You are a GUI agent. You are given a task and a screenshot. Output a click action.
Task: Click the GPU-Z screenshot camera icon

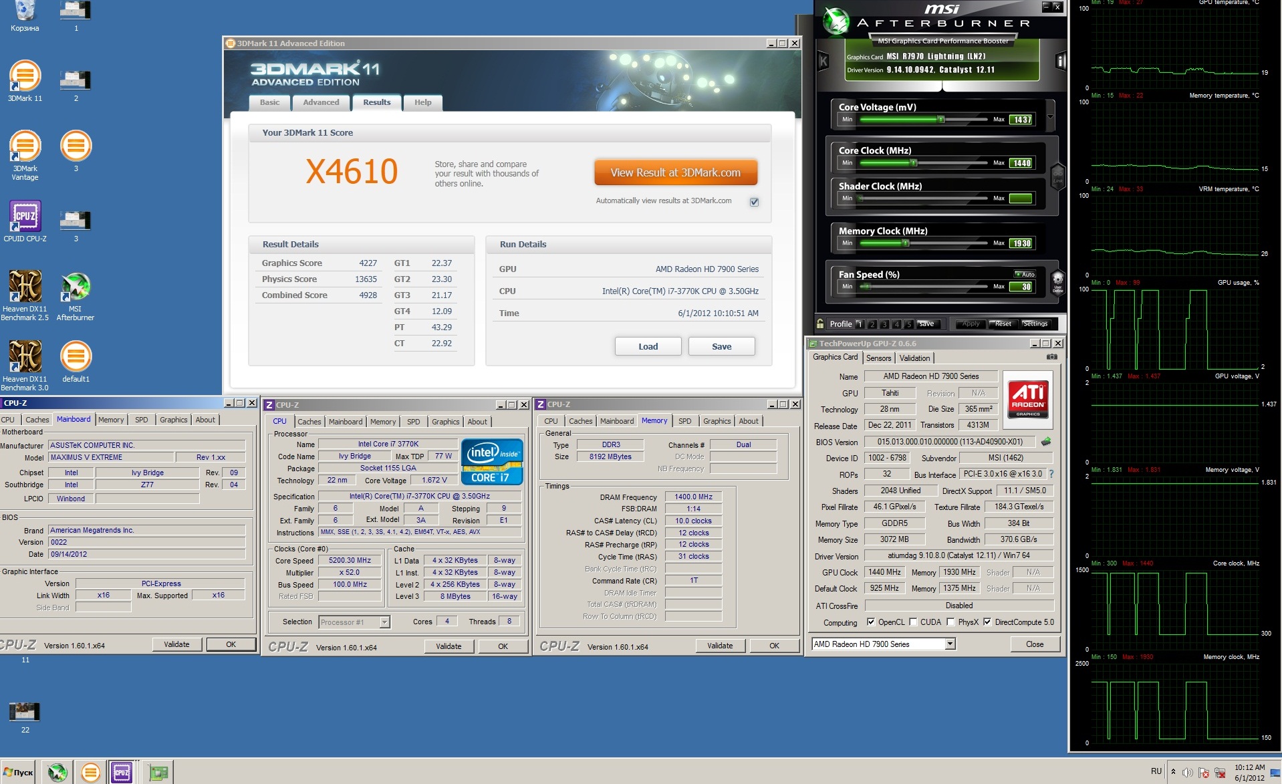click(1051, 357)
